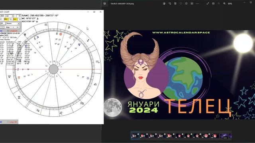This screenshot has height=143, width=255.
Task: Delete the image with the trash icon
Action: (x=175, y=4)
